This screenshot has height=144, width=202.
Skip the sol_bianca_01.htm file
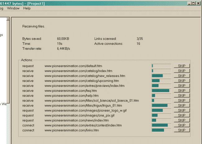181,100
